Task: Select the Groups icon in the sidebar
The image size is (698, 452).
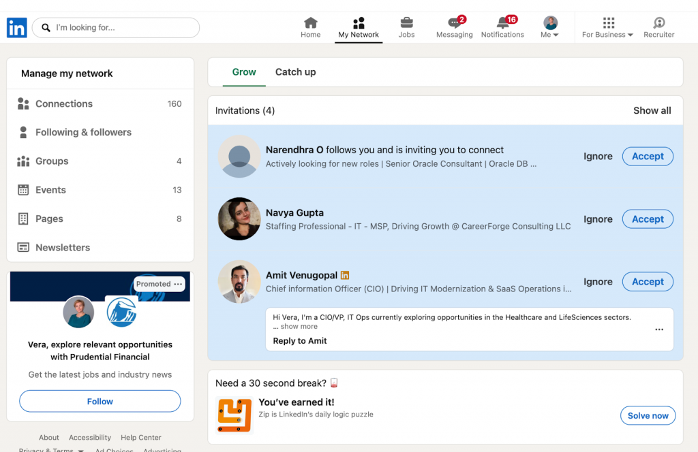Action: pyautogui.click(x=23, y=161)
